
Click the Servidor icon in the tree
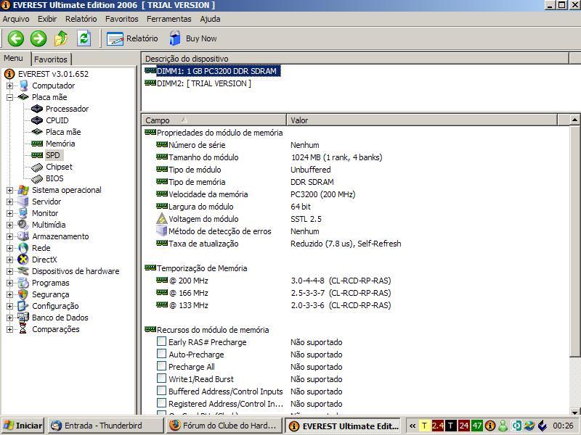click(23, 202)
